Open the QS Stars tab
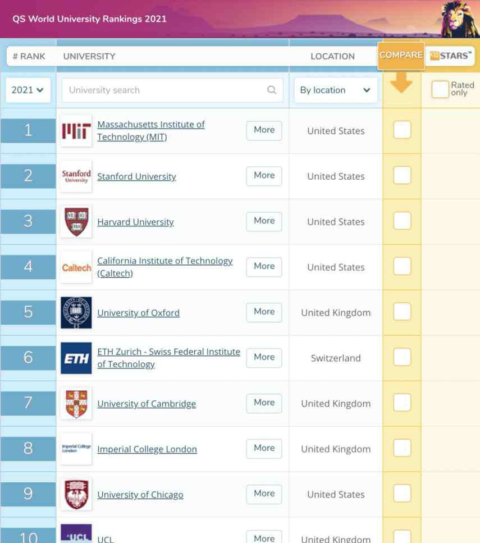 point(450,56)
